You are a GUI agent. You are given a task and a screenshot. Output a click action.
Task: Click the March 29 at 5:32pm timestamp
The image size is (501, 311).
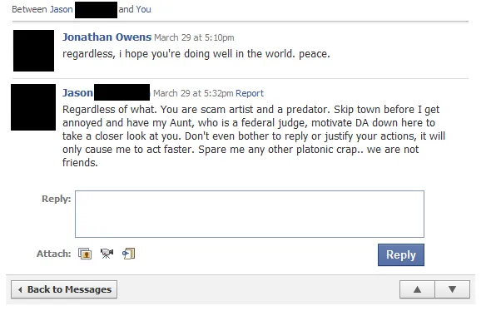click(193, 93)
